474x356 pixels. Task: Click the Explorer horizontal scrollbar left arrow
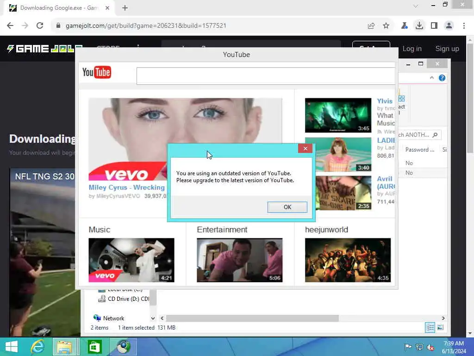tap(162, 318)
